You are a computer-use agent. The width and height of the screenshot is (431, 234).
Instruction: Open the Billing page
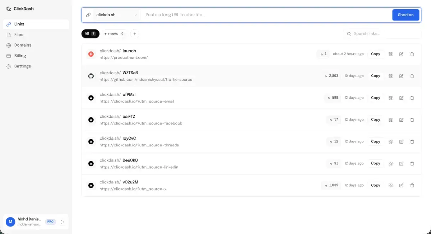pos(20,56)
